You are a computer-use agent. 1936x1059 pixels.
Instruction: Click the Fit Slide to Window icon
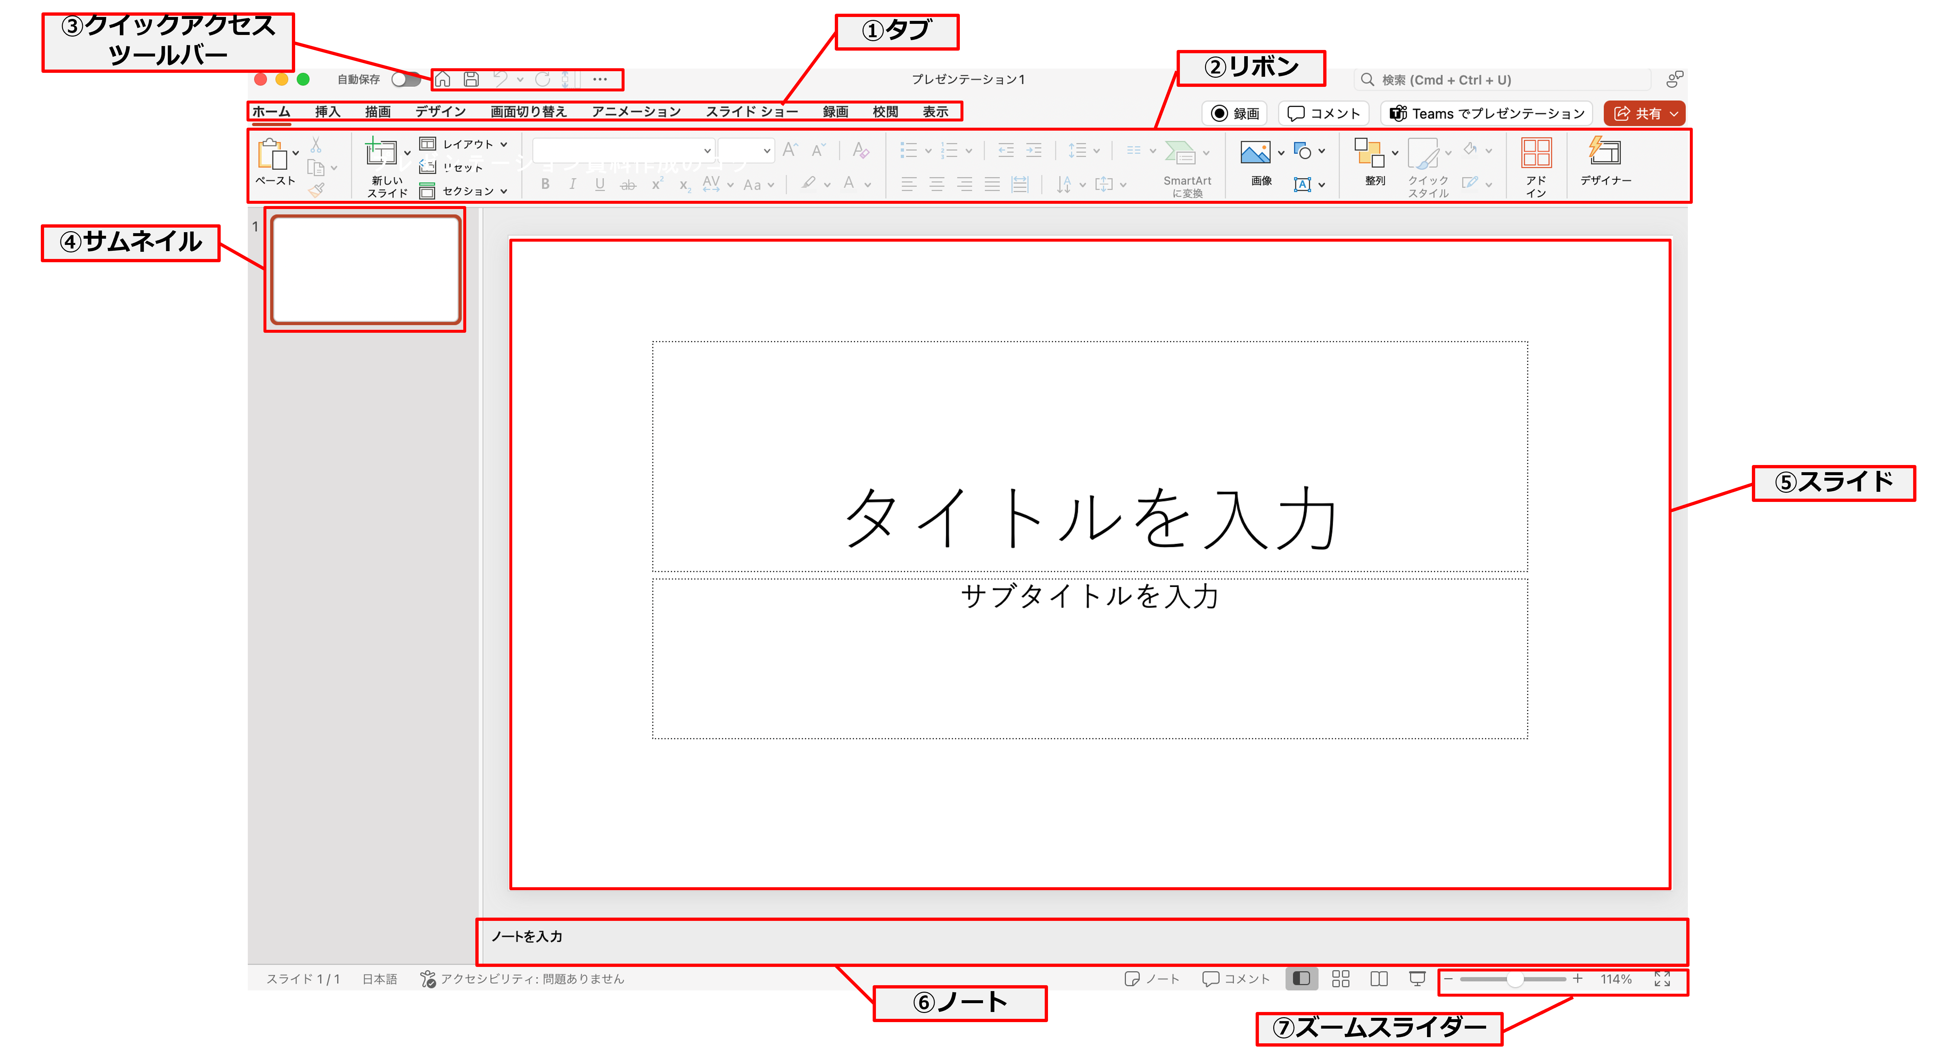click(x=1662, y=979)
